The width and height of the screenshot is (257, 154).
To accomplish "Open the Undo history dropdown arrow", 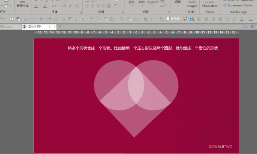I will point(6,19).
